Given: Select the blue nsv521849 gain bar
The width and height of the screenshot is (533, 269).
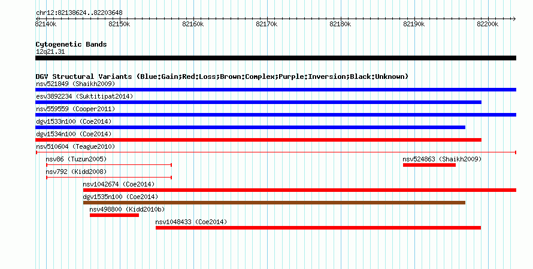Looking at the screenshot, I should click(275, 90).
